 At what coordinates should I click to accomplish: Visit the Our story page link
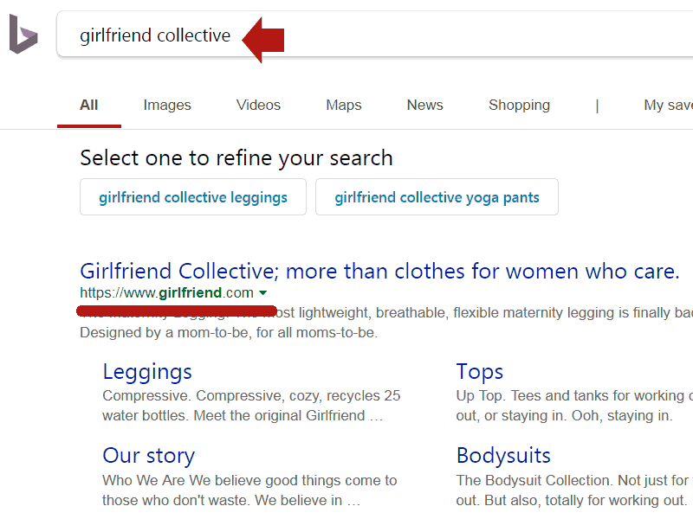coord(147,455)
